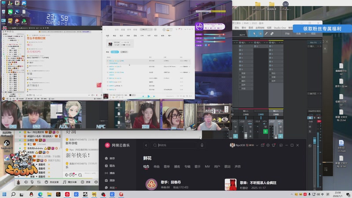Disable the green Solo on -15.8 channel
Image resolution: width=352 pixels, height=198 pixels.
265,132
